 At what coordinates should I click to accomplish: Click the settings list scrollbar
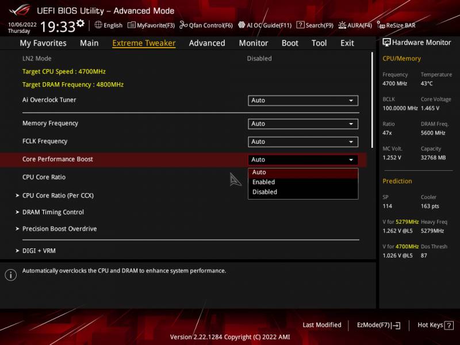pyautogui.click(x=372, y=100)
